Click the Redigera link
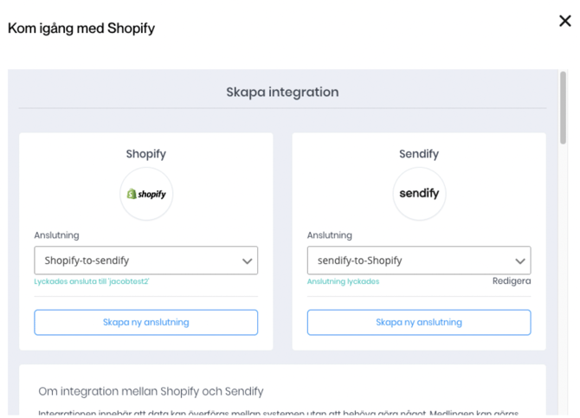Screen dimensions: 580x418 pyautogui.click(x=511, y=281)
